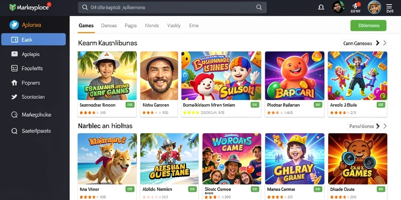Expand bold arrow next to Cann Gansoss
The height and width of the screenshot is (200, 401).
coord(378,43)
